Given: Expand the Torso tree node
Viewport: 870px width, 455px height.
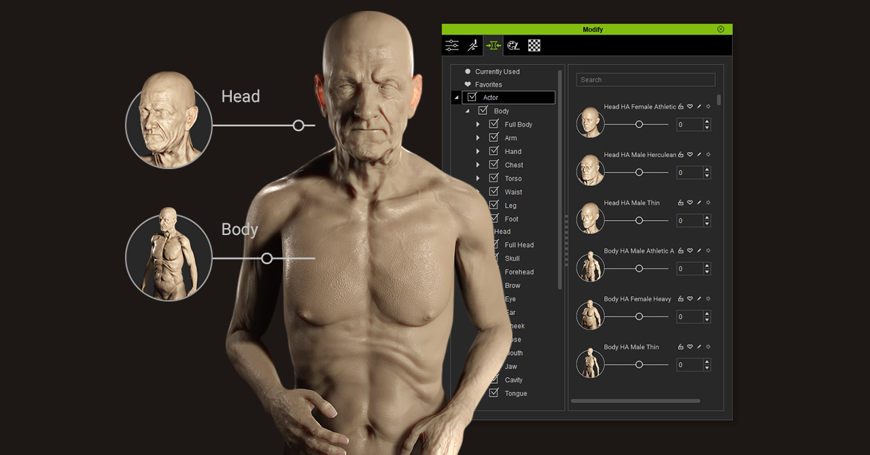Looking at the screenshot, I should [478, 179].
